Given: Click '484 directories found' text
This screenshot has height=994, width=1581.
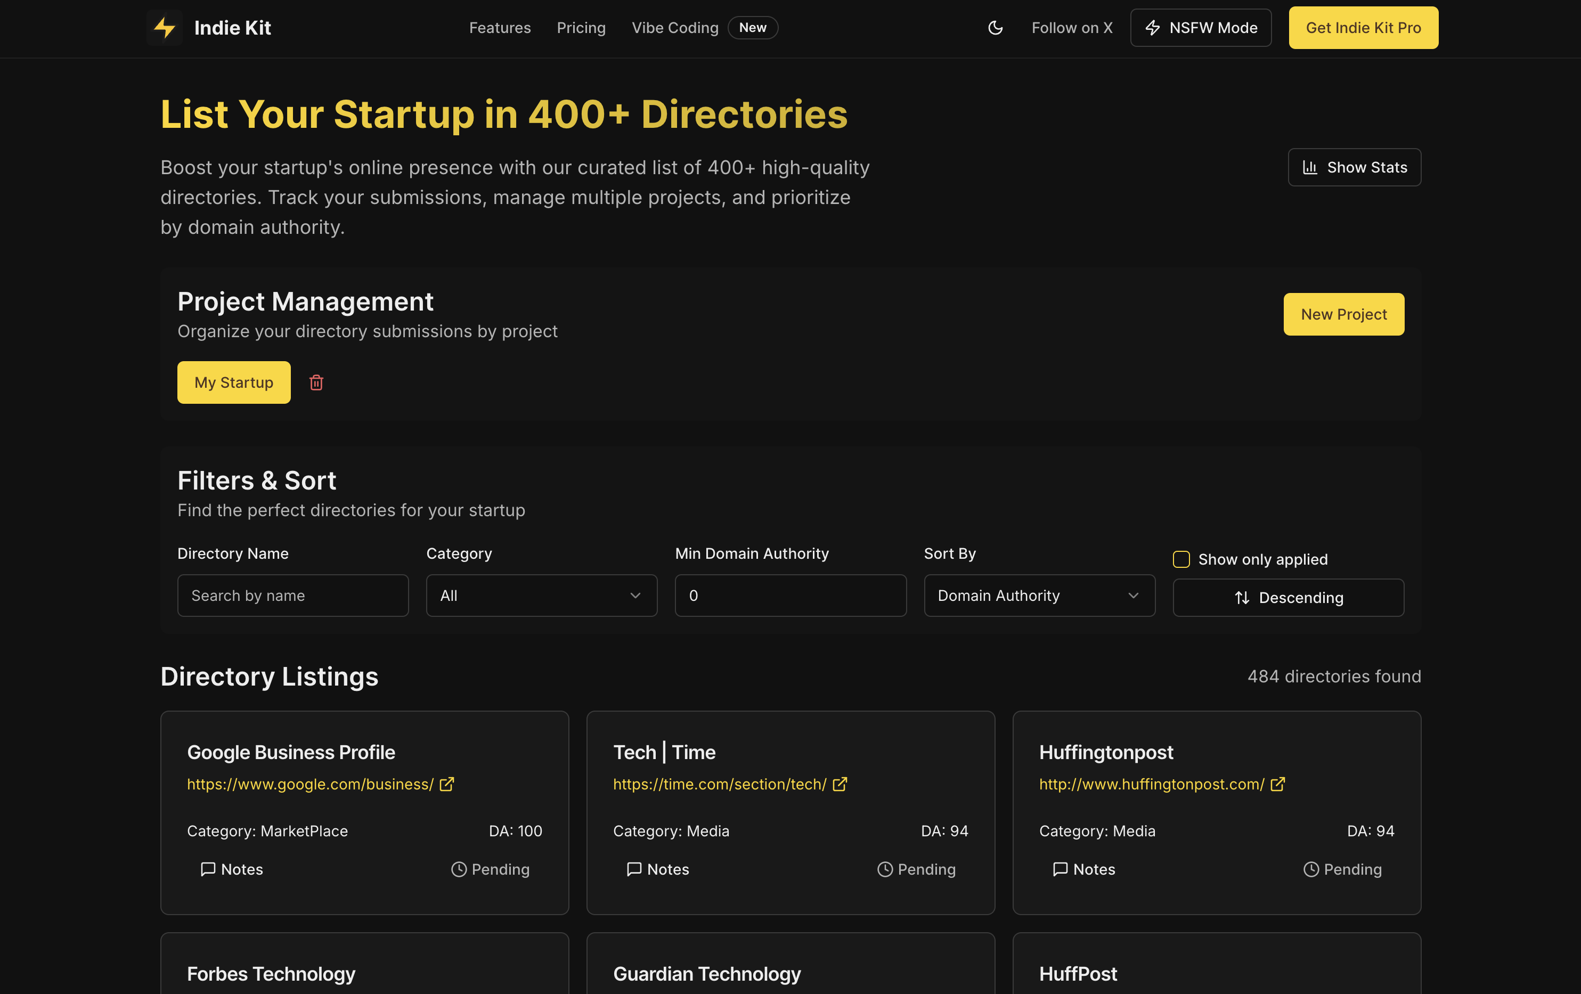Looking at the screenshot, I should (1334, 676).
